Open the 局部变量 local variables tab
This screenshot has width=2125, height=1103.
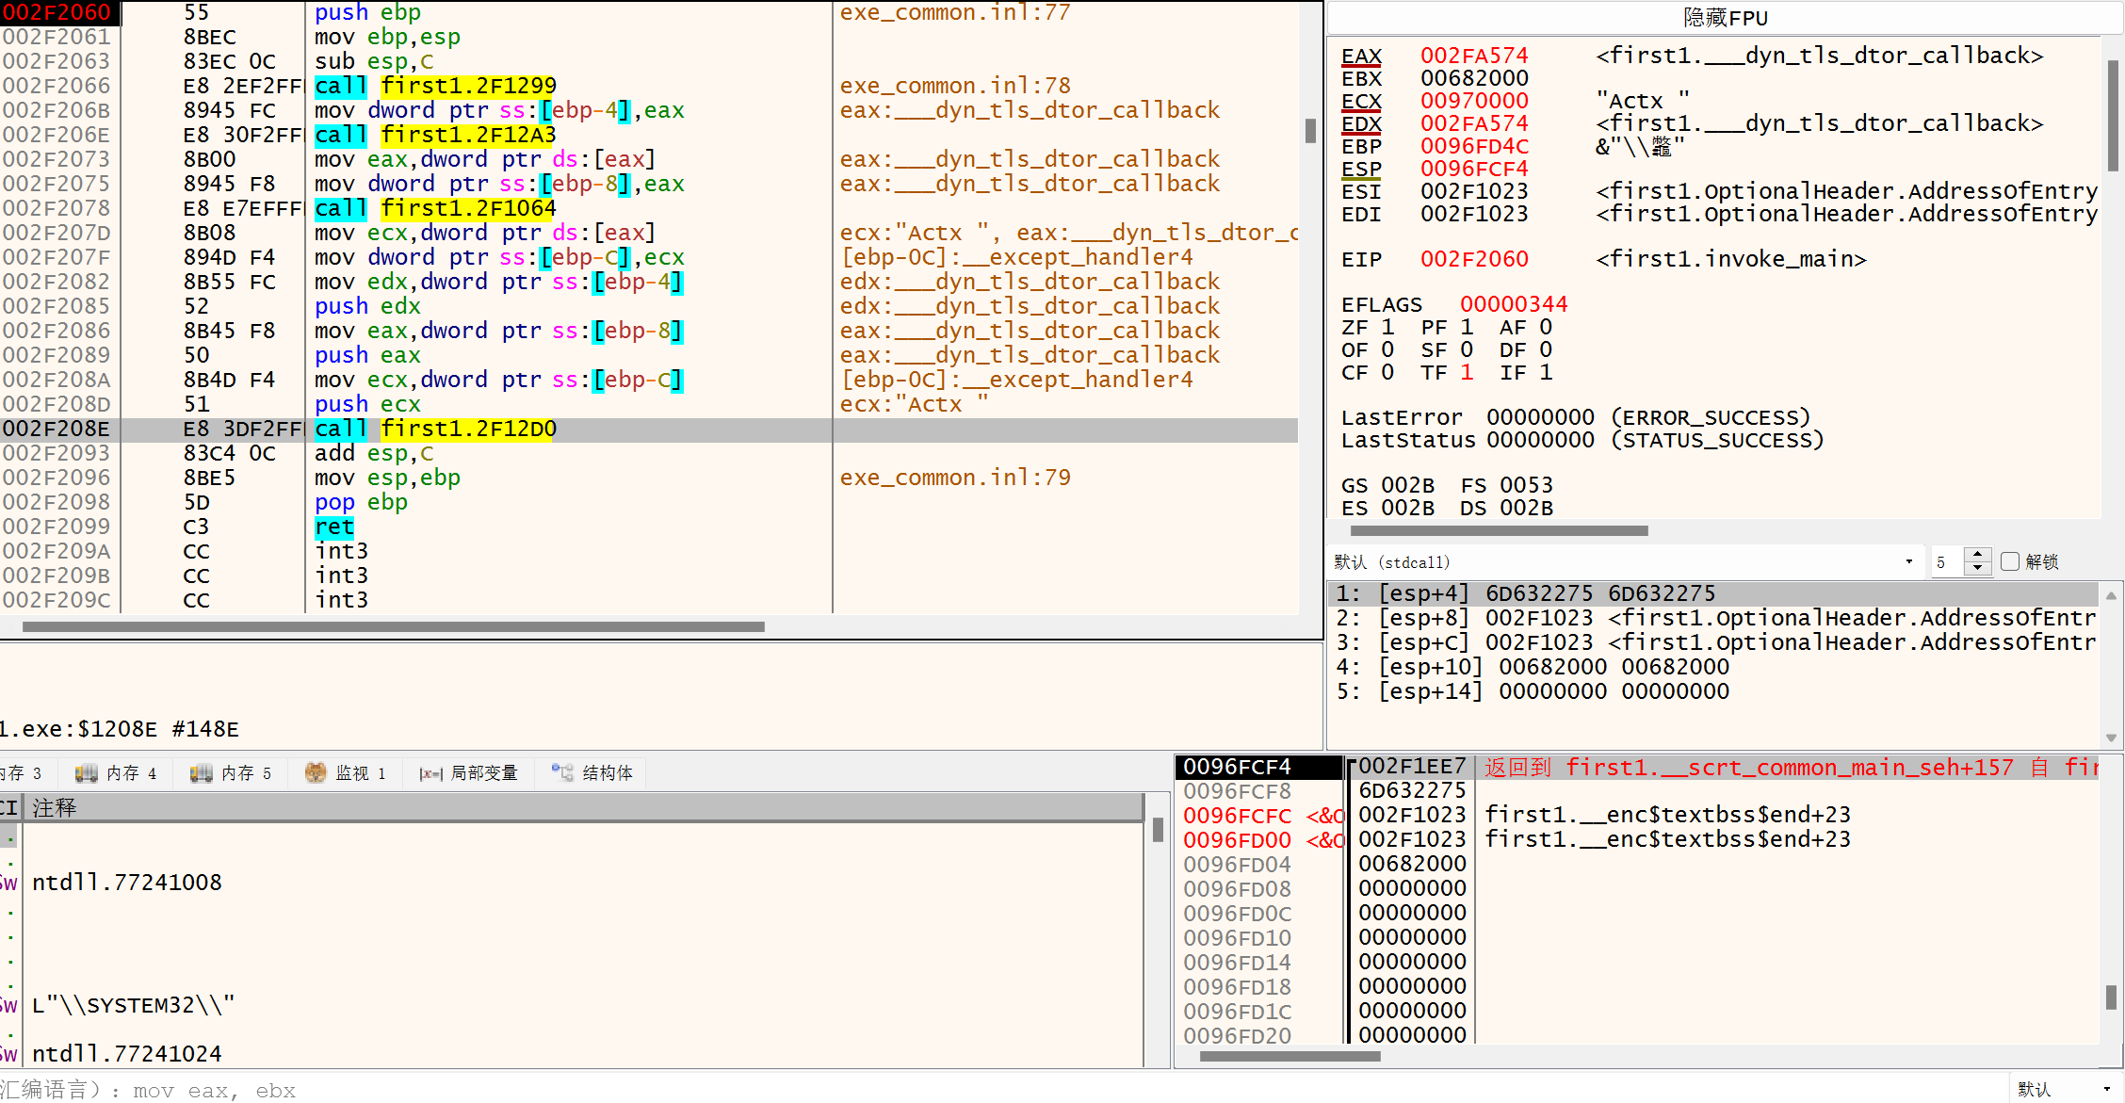[x=469, y=773]
